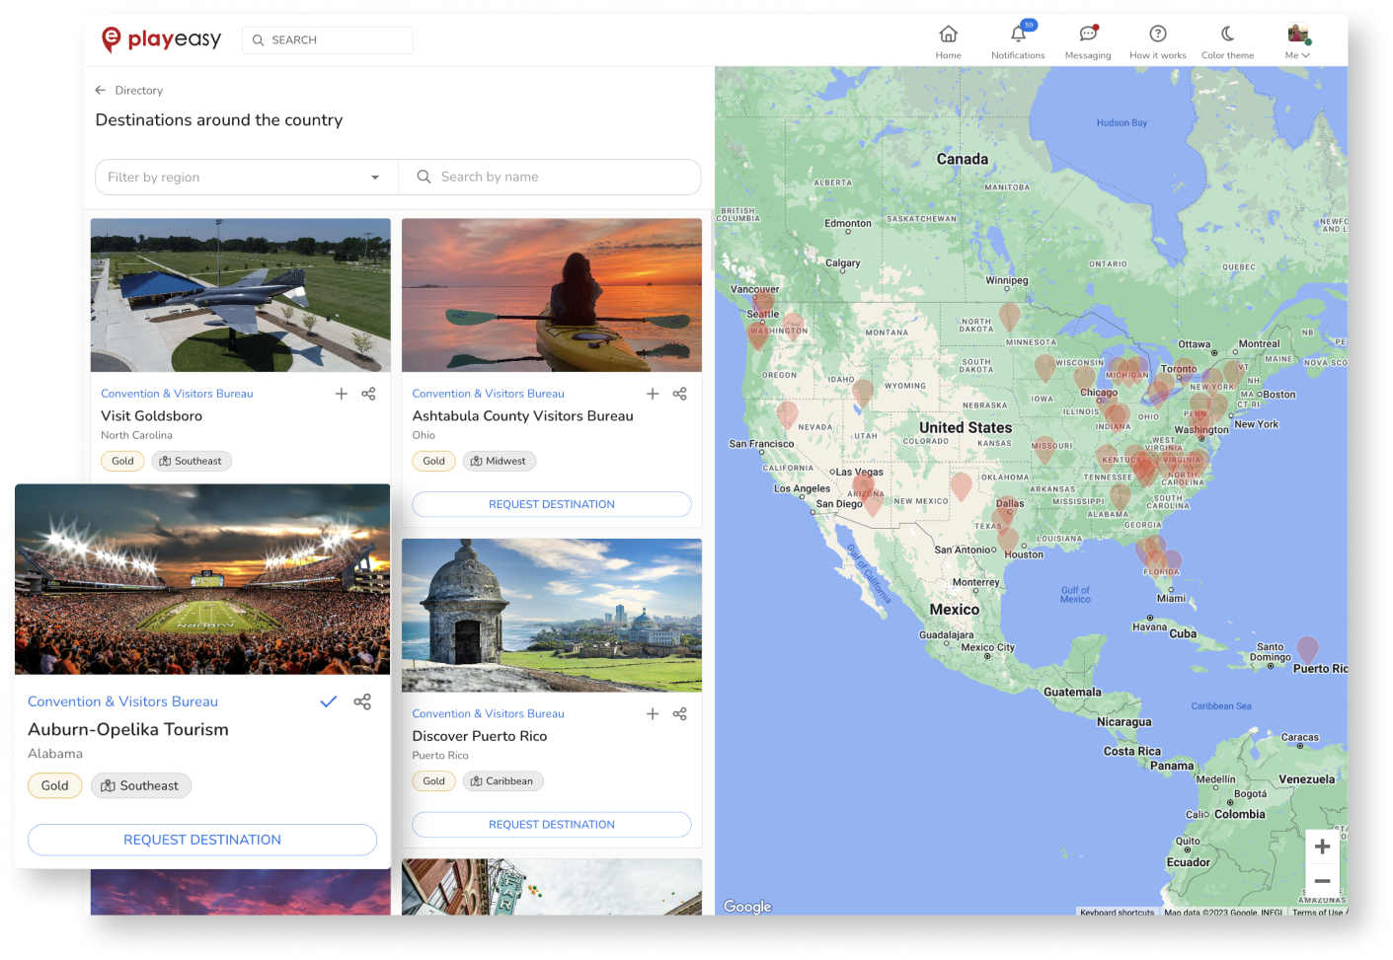Click the How it works question mark icon
Image resolution: width=1393 pixels, height=960 pixels.
(1157, 34)
